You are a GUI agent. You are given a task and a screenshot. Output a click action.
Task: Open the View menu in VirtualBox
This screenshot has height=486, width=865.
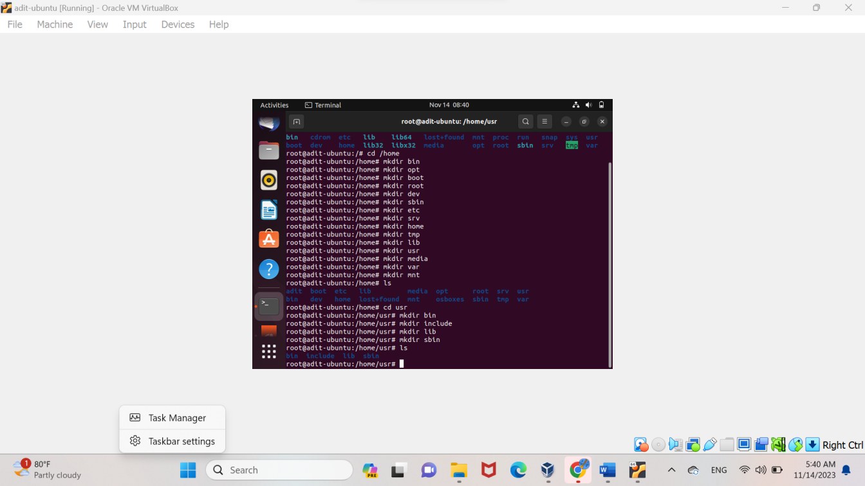[x=98, y=24]
